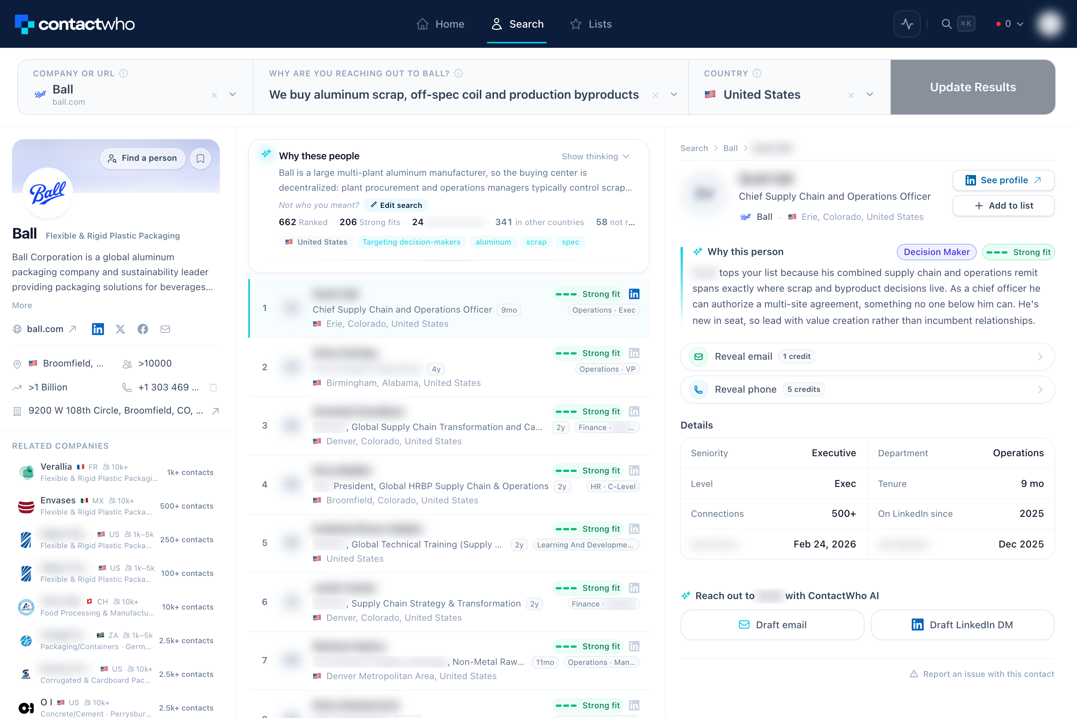Open the Country dropdown chevron
Image resolution: width=1077 pixels, height=718 pixels.
[869, 94]
